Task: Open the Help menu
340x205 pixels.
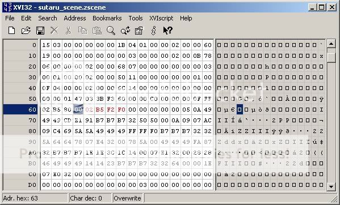Action: [186, 18]
